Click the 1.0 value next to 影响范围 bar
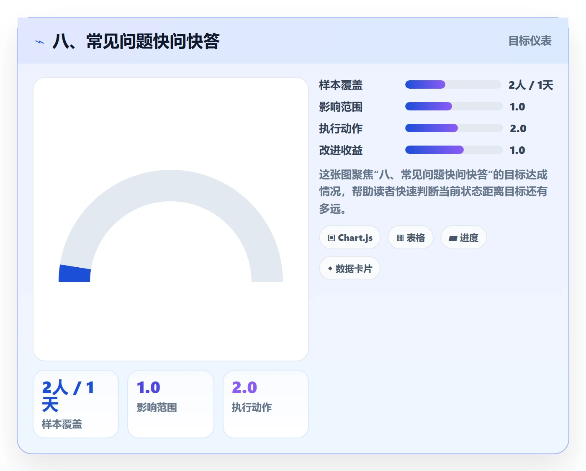The image size is (586, 471). tap(517, 107)
